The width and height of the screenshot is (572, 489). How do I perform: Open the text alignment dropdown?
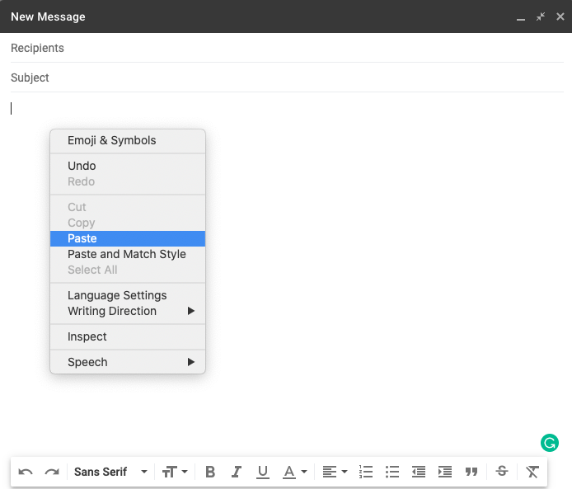pyautogui.click(x=334, y=472)
